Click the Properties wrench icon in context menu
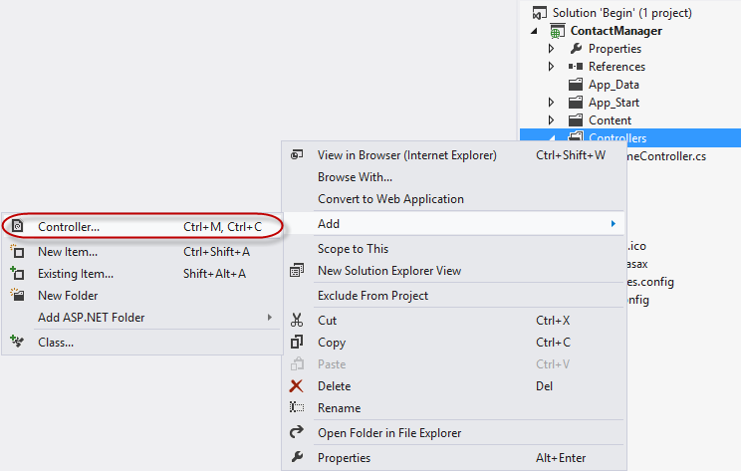 pos(296,458)
